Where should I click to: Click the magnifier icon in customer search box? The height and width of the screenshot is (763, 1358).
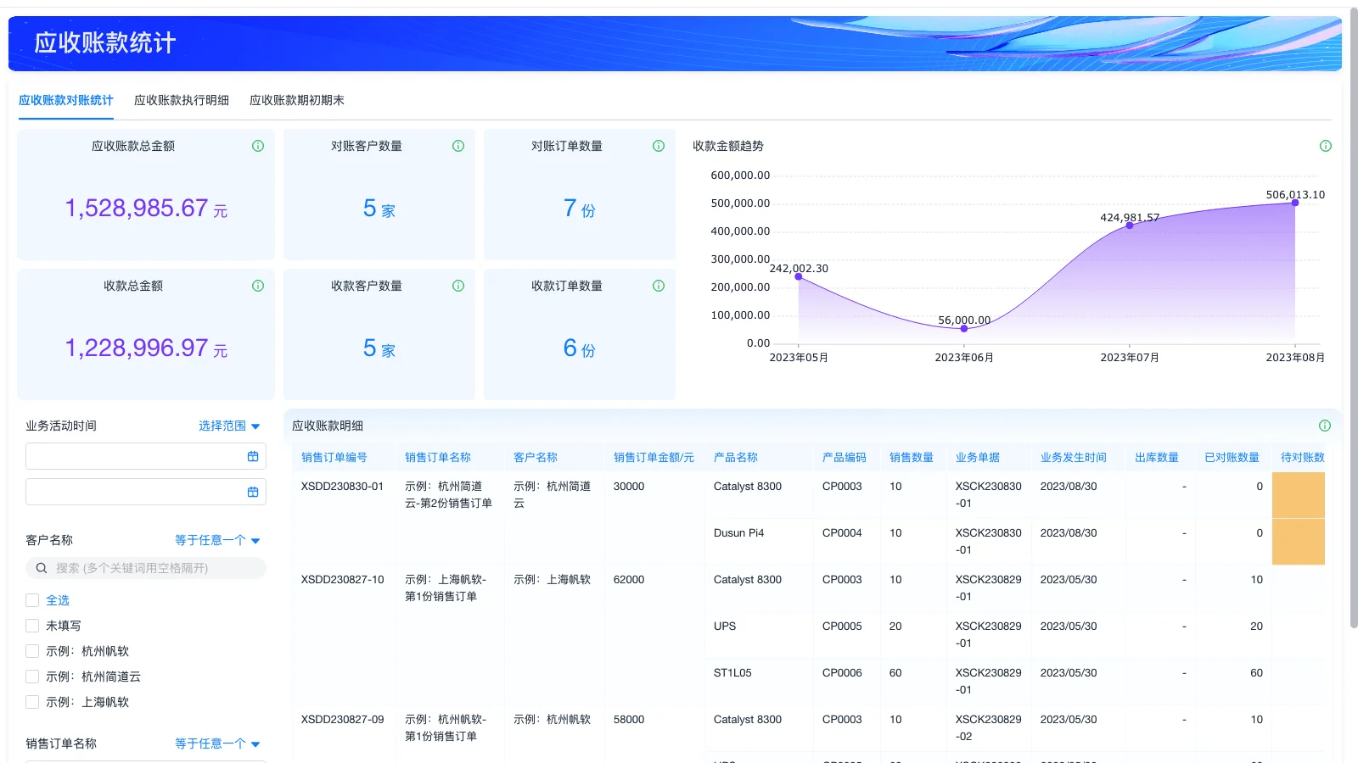[41, 568]
